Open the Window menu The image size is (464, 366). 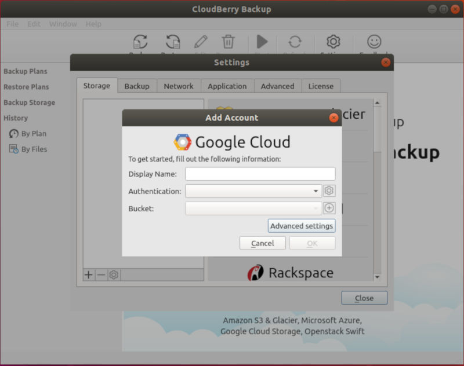(63, 24)
